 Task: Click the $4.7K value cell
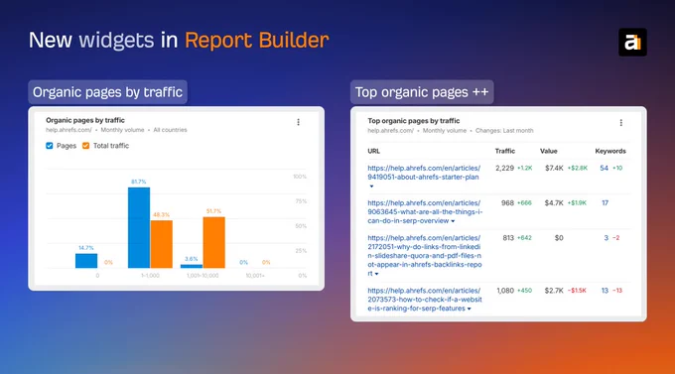(554, 203)
